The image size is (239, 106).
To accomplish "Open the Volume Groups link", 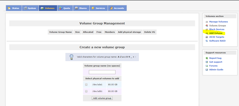I will point(217,26).
